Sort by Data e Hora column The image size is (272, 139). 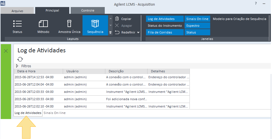38,71
